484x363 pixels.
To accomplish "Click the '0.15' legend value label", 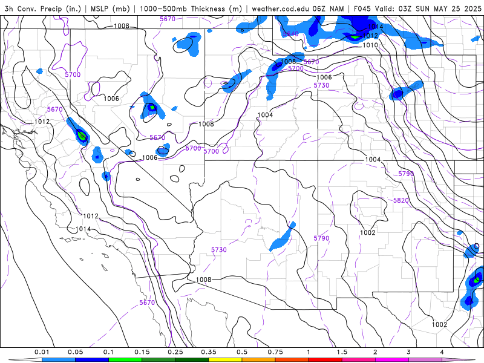I will 142,352.
